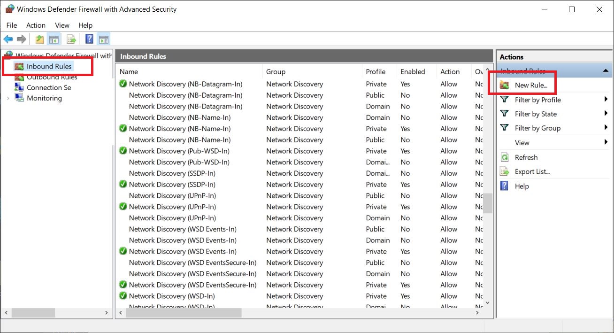Open the Filter by Profile submenu
The height and width of the screenshot is (333, 614).
click(537, 100)
